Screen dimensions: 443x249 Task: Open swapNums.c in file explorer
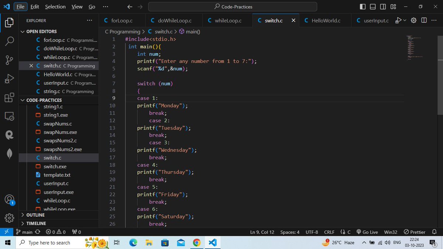(x=58, y=124)
